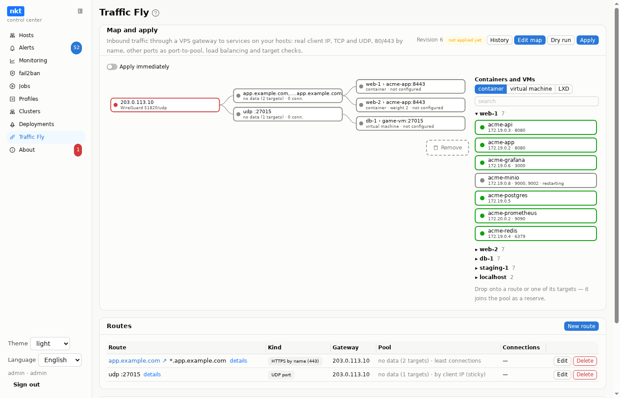This screenshot has height=398, width=620.
Task: Open the Language dropdown
Action: pos(60,360)
